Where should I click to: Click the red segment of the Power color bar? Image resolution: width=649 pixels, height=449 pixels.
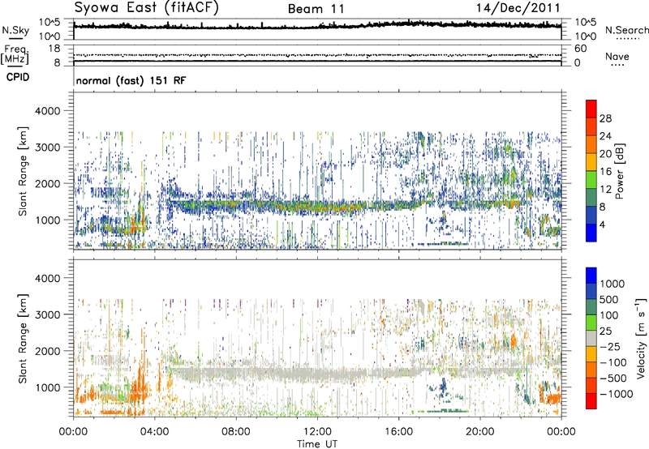tap(591, 109)
